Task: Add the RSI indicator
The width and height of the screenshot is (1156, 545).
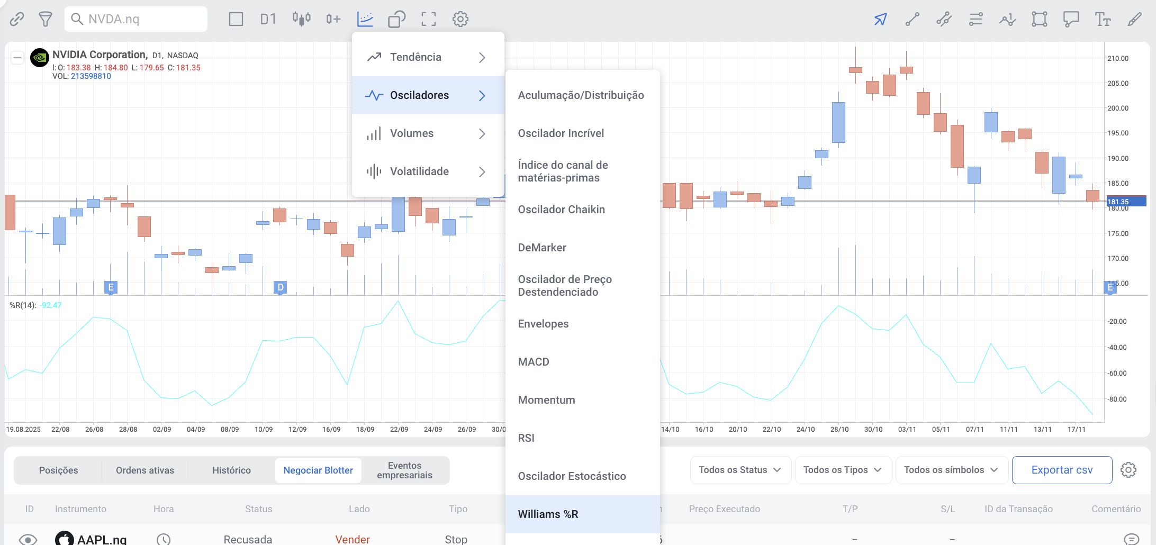Action: (x=582, y=438)
